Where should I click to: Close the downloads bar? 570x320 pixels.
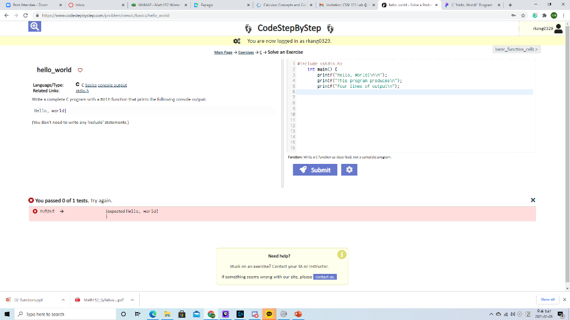(564, 299)
